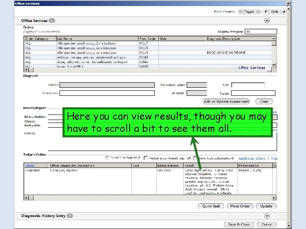Click Today's Orders left scroll arrow
This screenshot has width=306, height=229.
coord(26,198)
